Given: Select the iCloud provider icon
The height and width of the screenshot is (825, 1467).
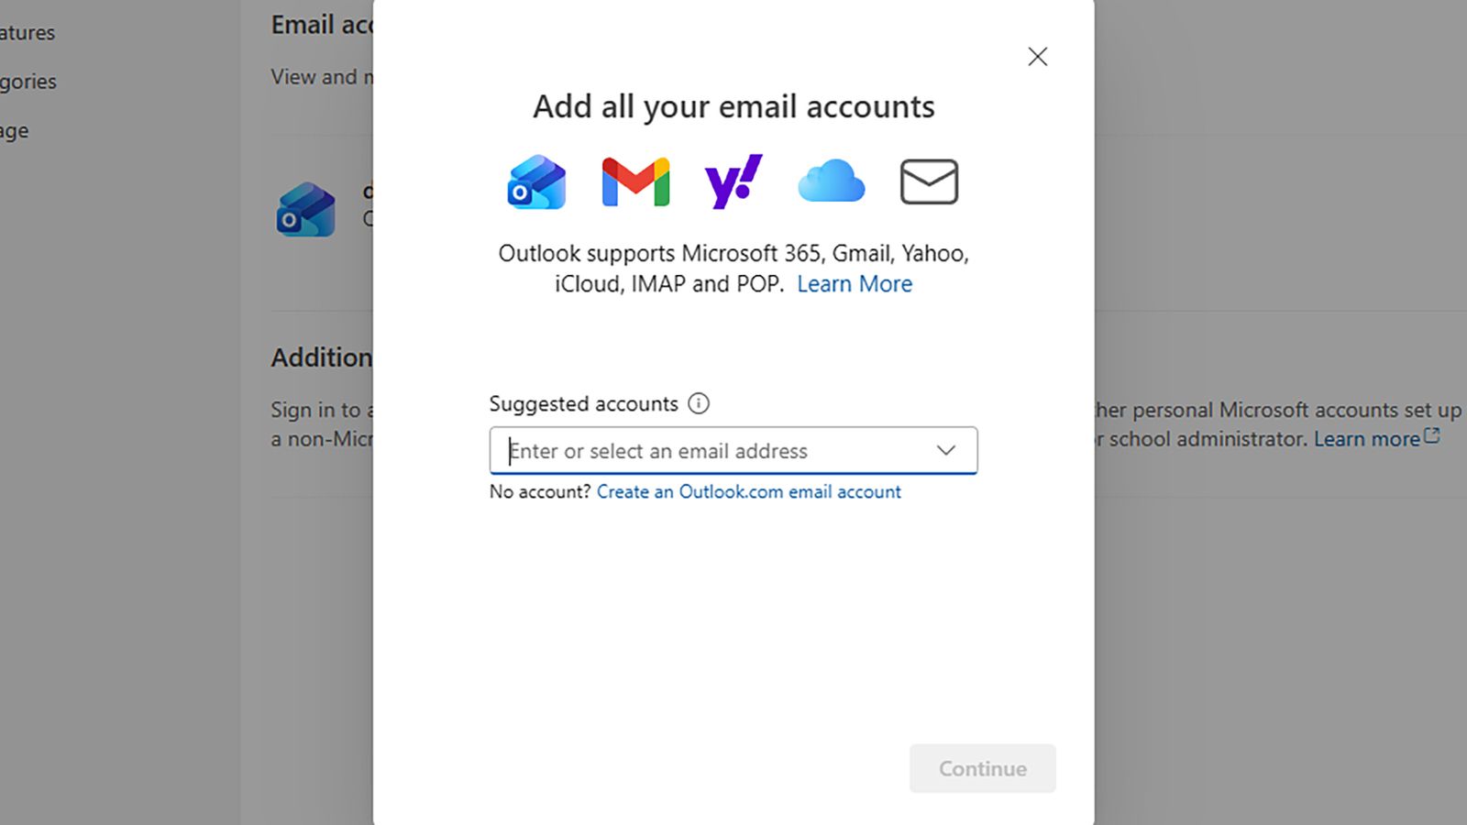Looking at the screenshot, I should coord(830,181).
